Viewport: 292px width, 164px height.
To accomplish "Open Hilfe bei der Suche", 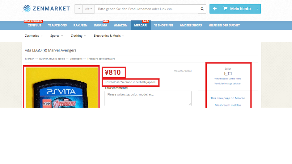I will pyautogui.click(x=224, y=25).
